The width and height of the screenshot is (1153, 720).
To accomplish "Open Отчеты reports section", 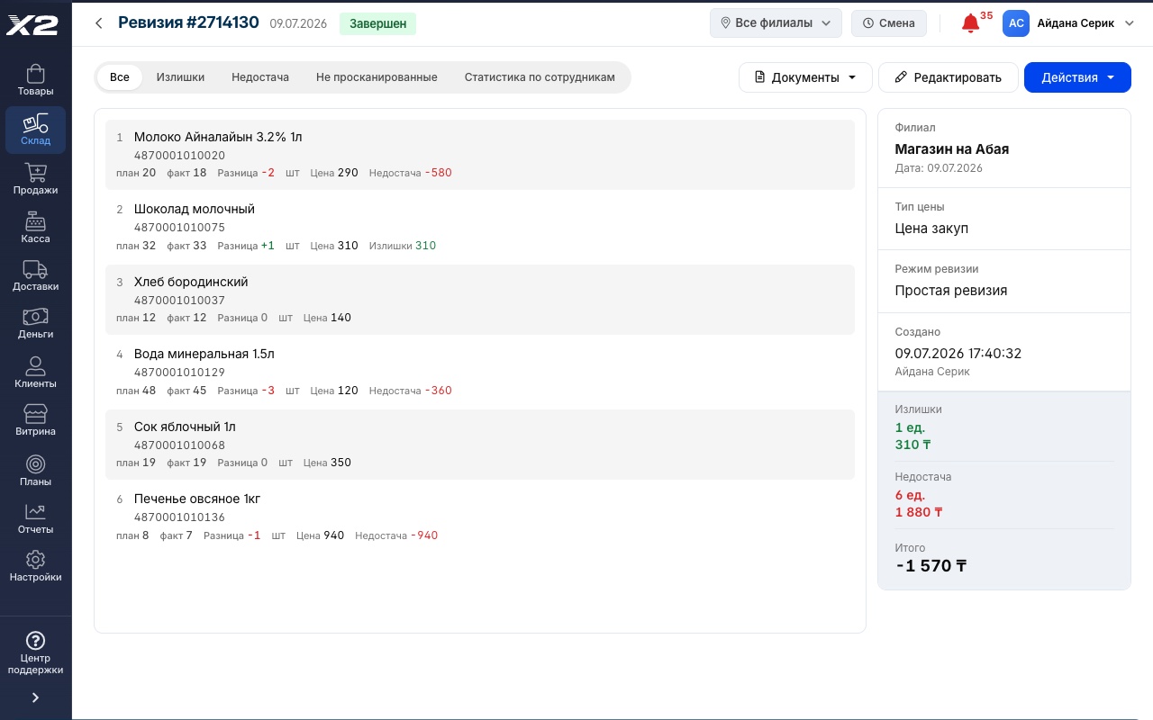I will point(35,518).
